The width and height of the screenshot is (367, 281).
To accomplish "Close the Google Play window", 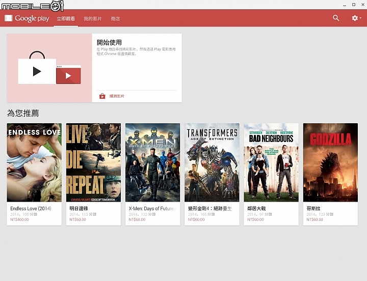I will tap(362, 5).
